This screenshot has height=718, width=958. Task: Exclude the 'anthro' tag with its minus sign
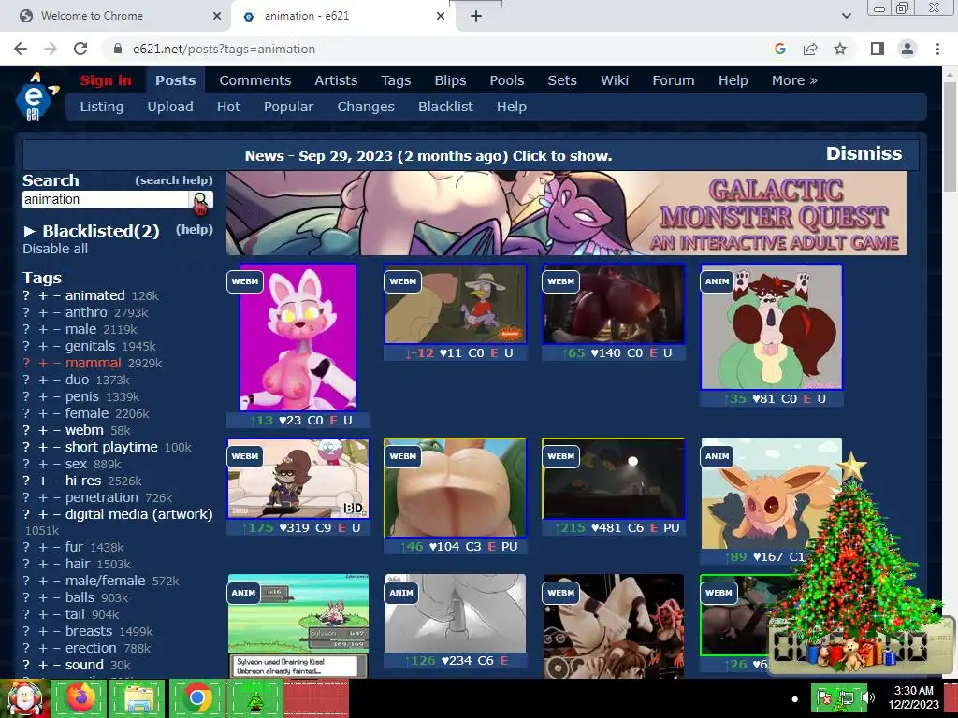56,312
